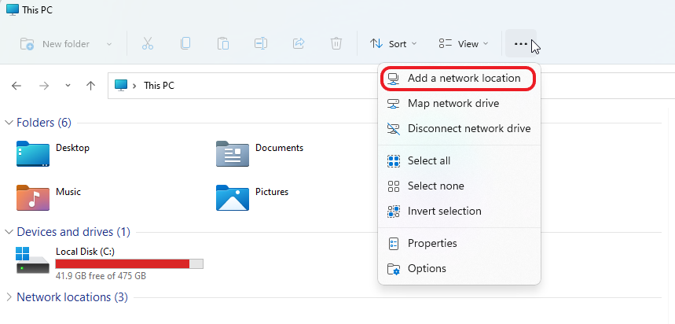Collapse the Folders group
The width and height of the screenshot is (675, 324).
[x=9, y=123]
